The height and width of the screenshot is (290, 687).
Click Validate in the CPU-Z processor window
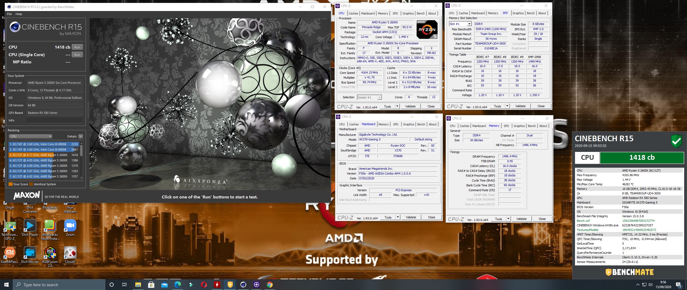pyautogui.click(x=410, y=106)
